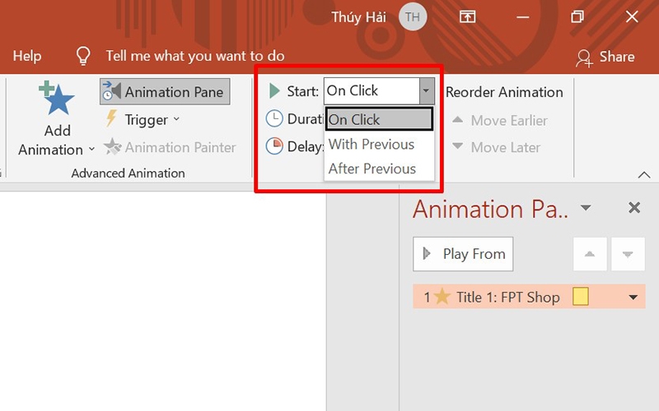659x411 pixels.
Task: Minimize the PowerPoint window
Action: [x=523, y=16]
